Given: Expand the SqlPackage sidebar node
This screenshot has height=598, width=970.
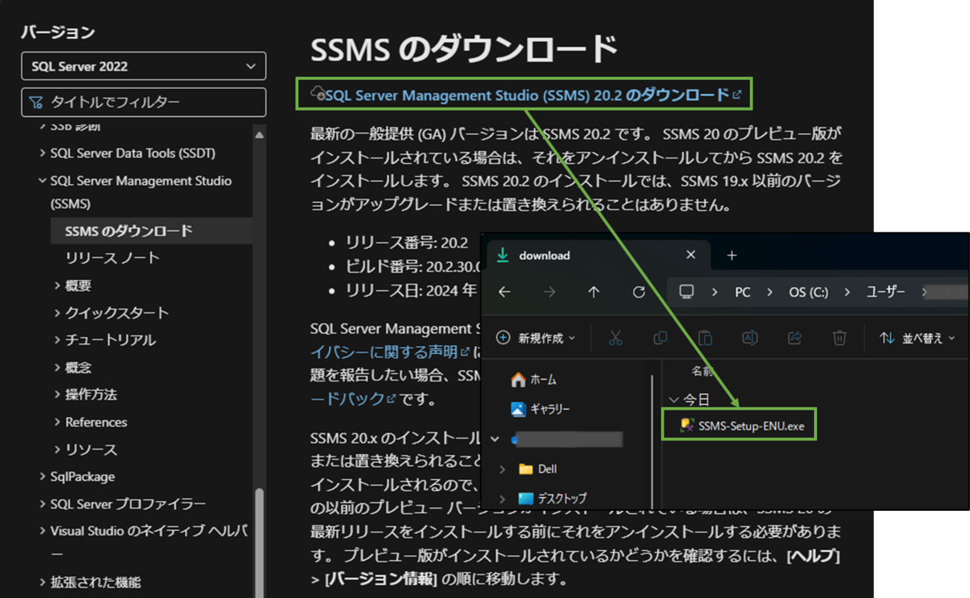Looking at the screenshot, I should (x=42, y=477).
